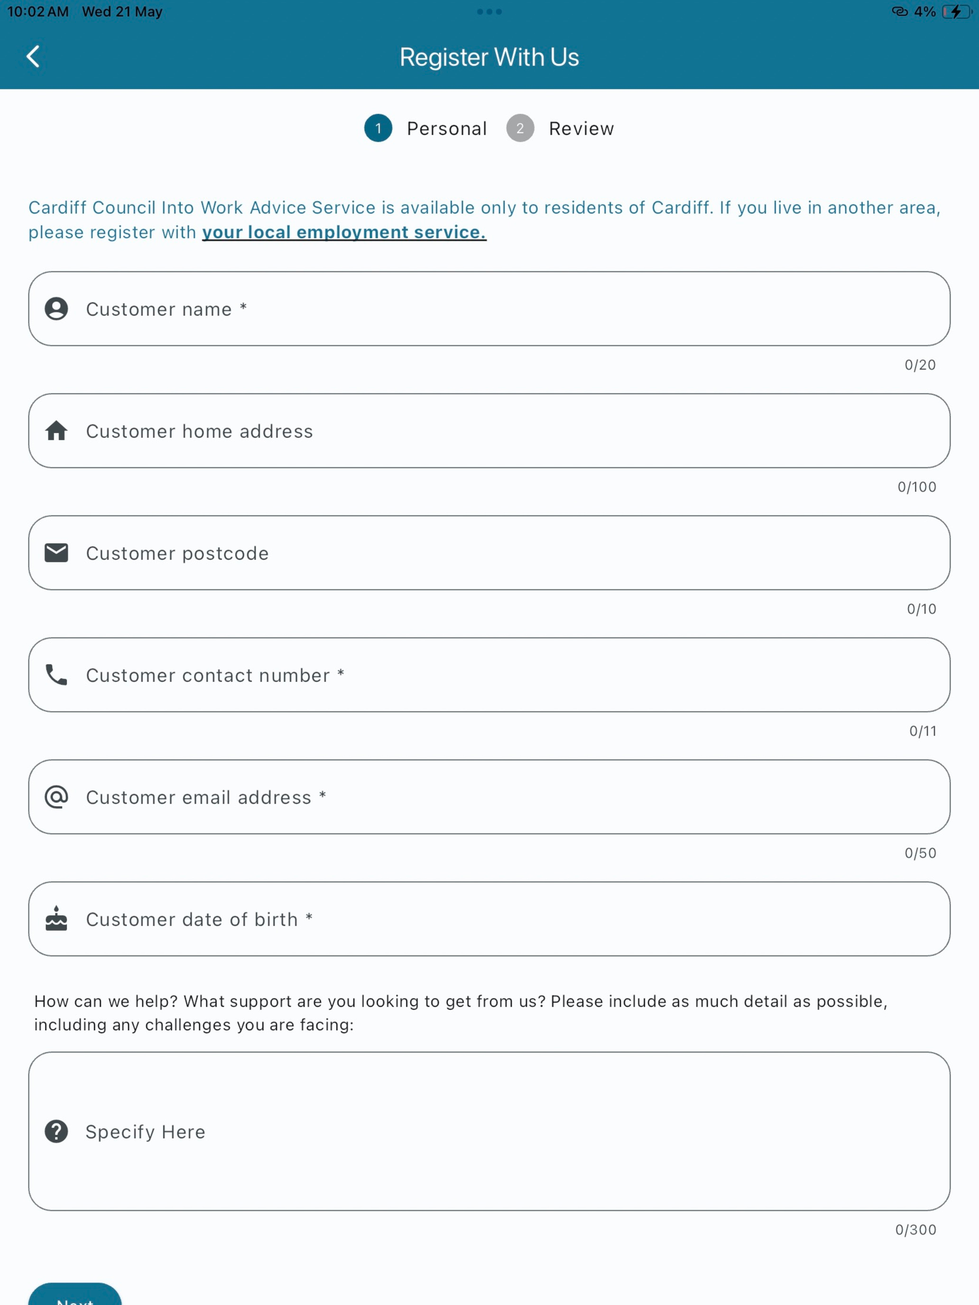Screen dimensions: 979x1305
Task: Click the person icon in Customer name
Action: tap(56, 309)
